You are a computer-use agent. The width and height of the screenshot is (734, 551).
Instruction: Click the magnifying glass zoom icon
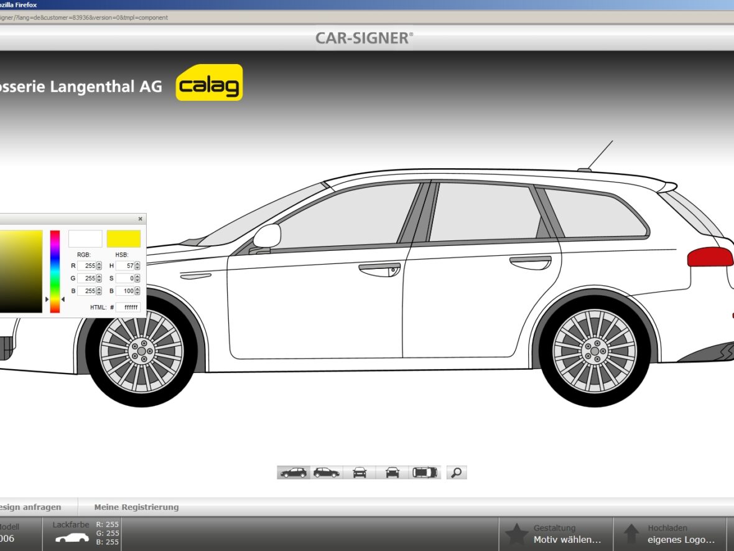tap(457, 473)
